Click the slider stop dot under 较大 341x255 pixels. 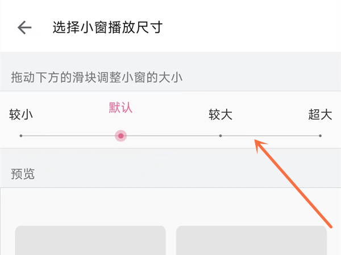pos(221,136)
